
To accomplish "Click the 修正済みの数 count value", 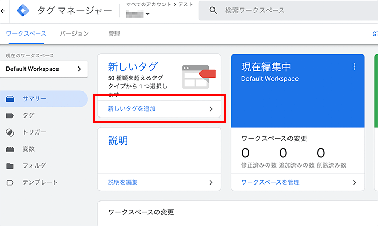I will (245, 153).
